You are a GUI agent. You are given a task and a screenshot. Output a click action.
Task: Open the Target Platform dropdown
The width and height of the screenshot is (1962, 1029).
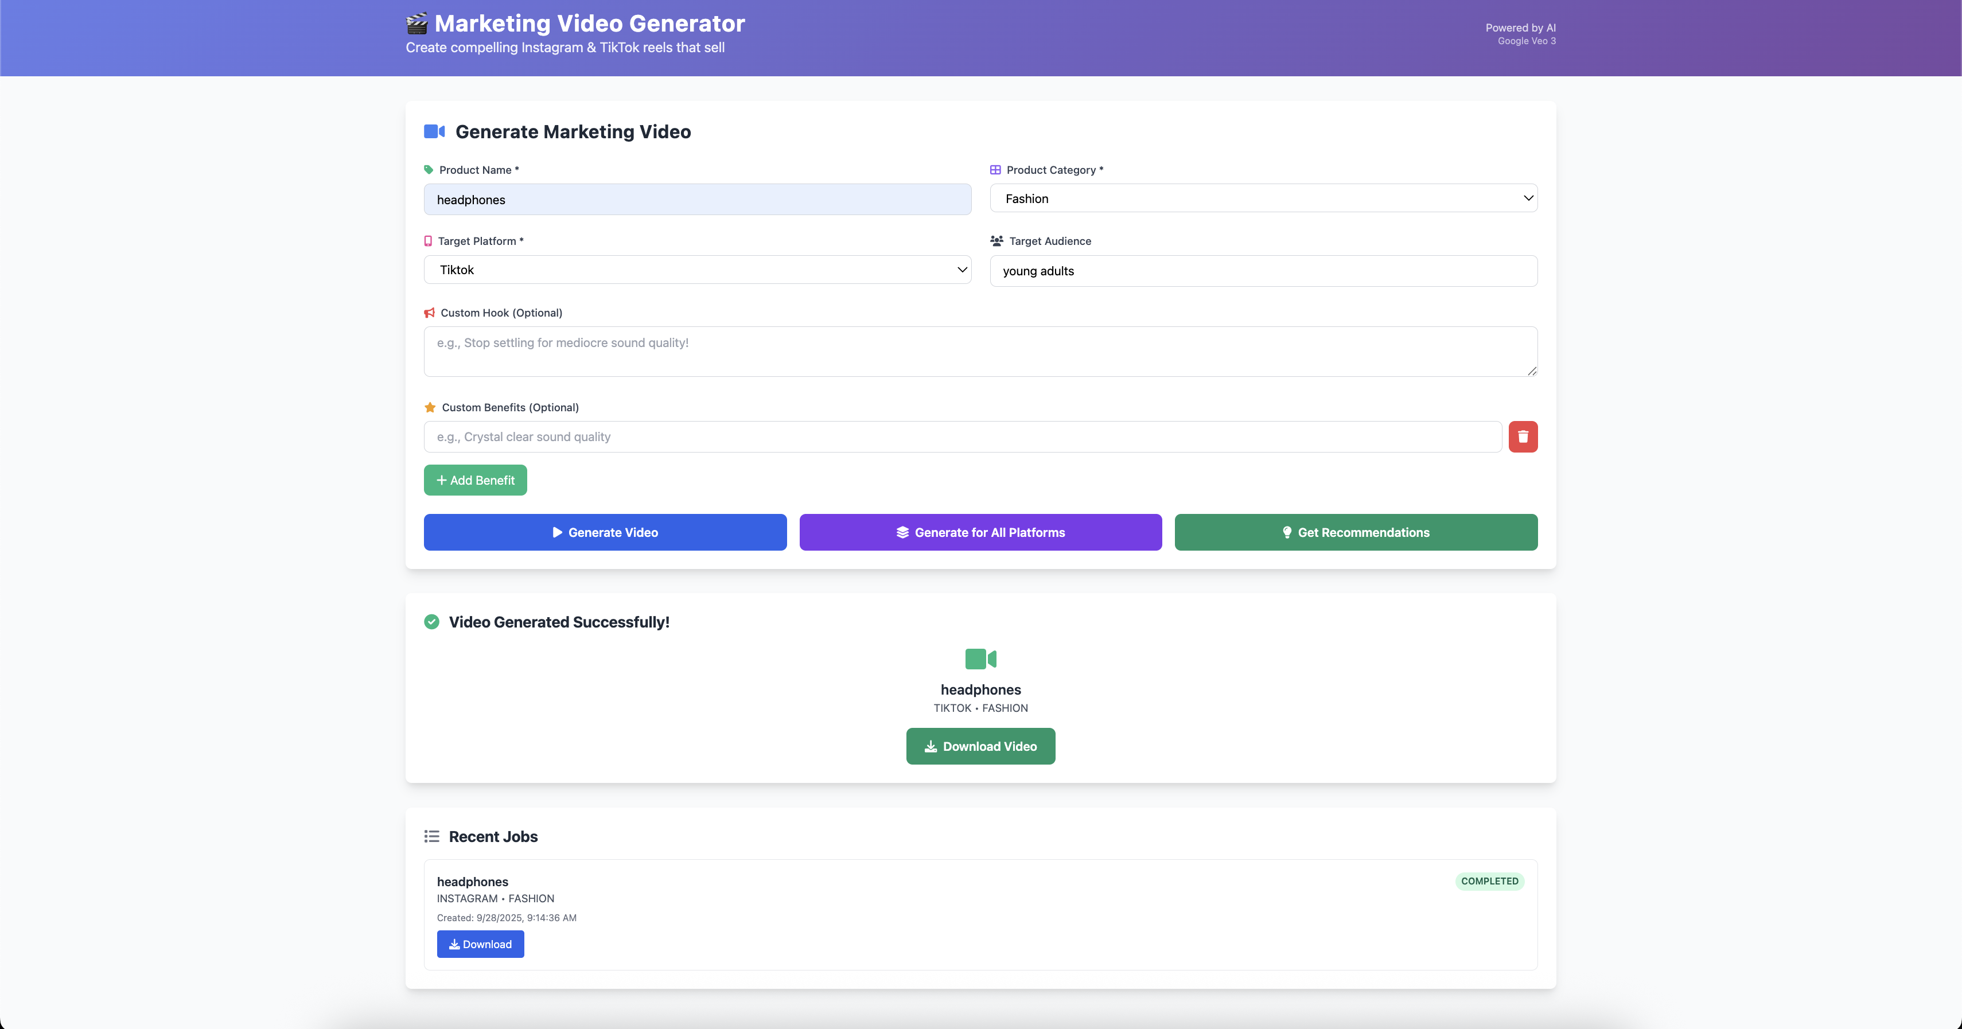tap(697, 270)
